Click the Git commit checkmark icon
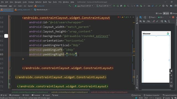Image resolution: width=177 pixels, height=99 pixels. (x=156, y=6)
